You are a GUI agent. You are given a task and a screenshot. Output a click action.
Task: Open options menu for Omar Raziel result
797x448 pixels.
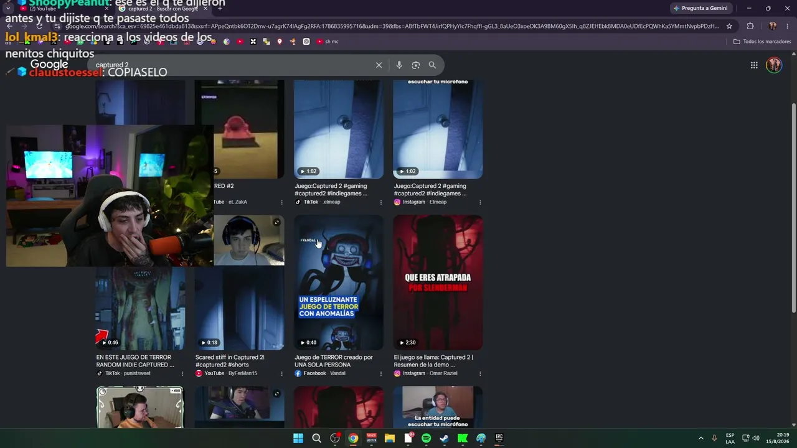point(480,373)
